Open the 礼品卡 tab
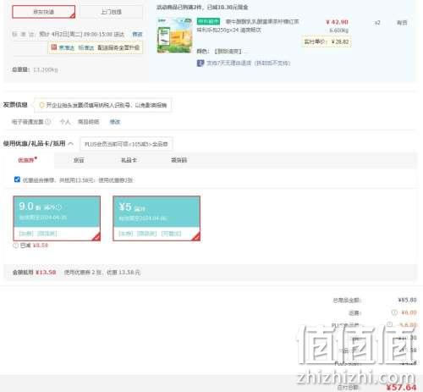 tap(129, 160)
